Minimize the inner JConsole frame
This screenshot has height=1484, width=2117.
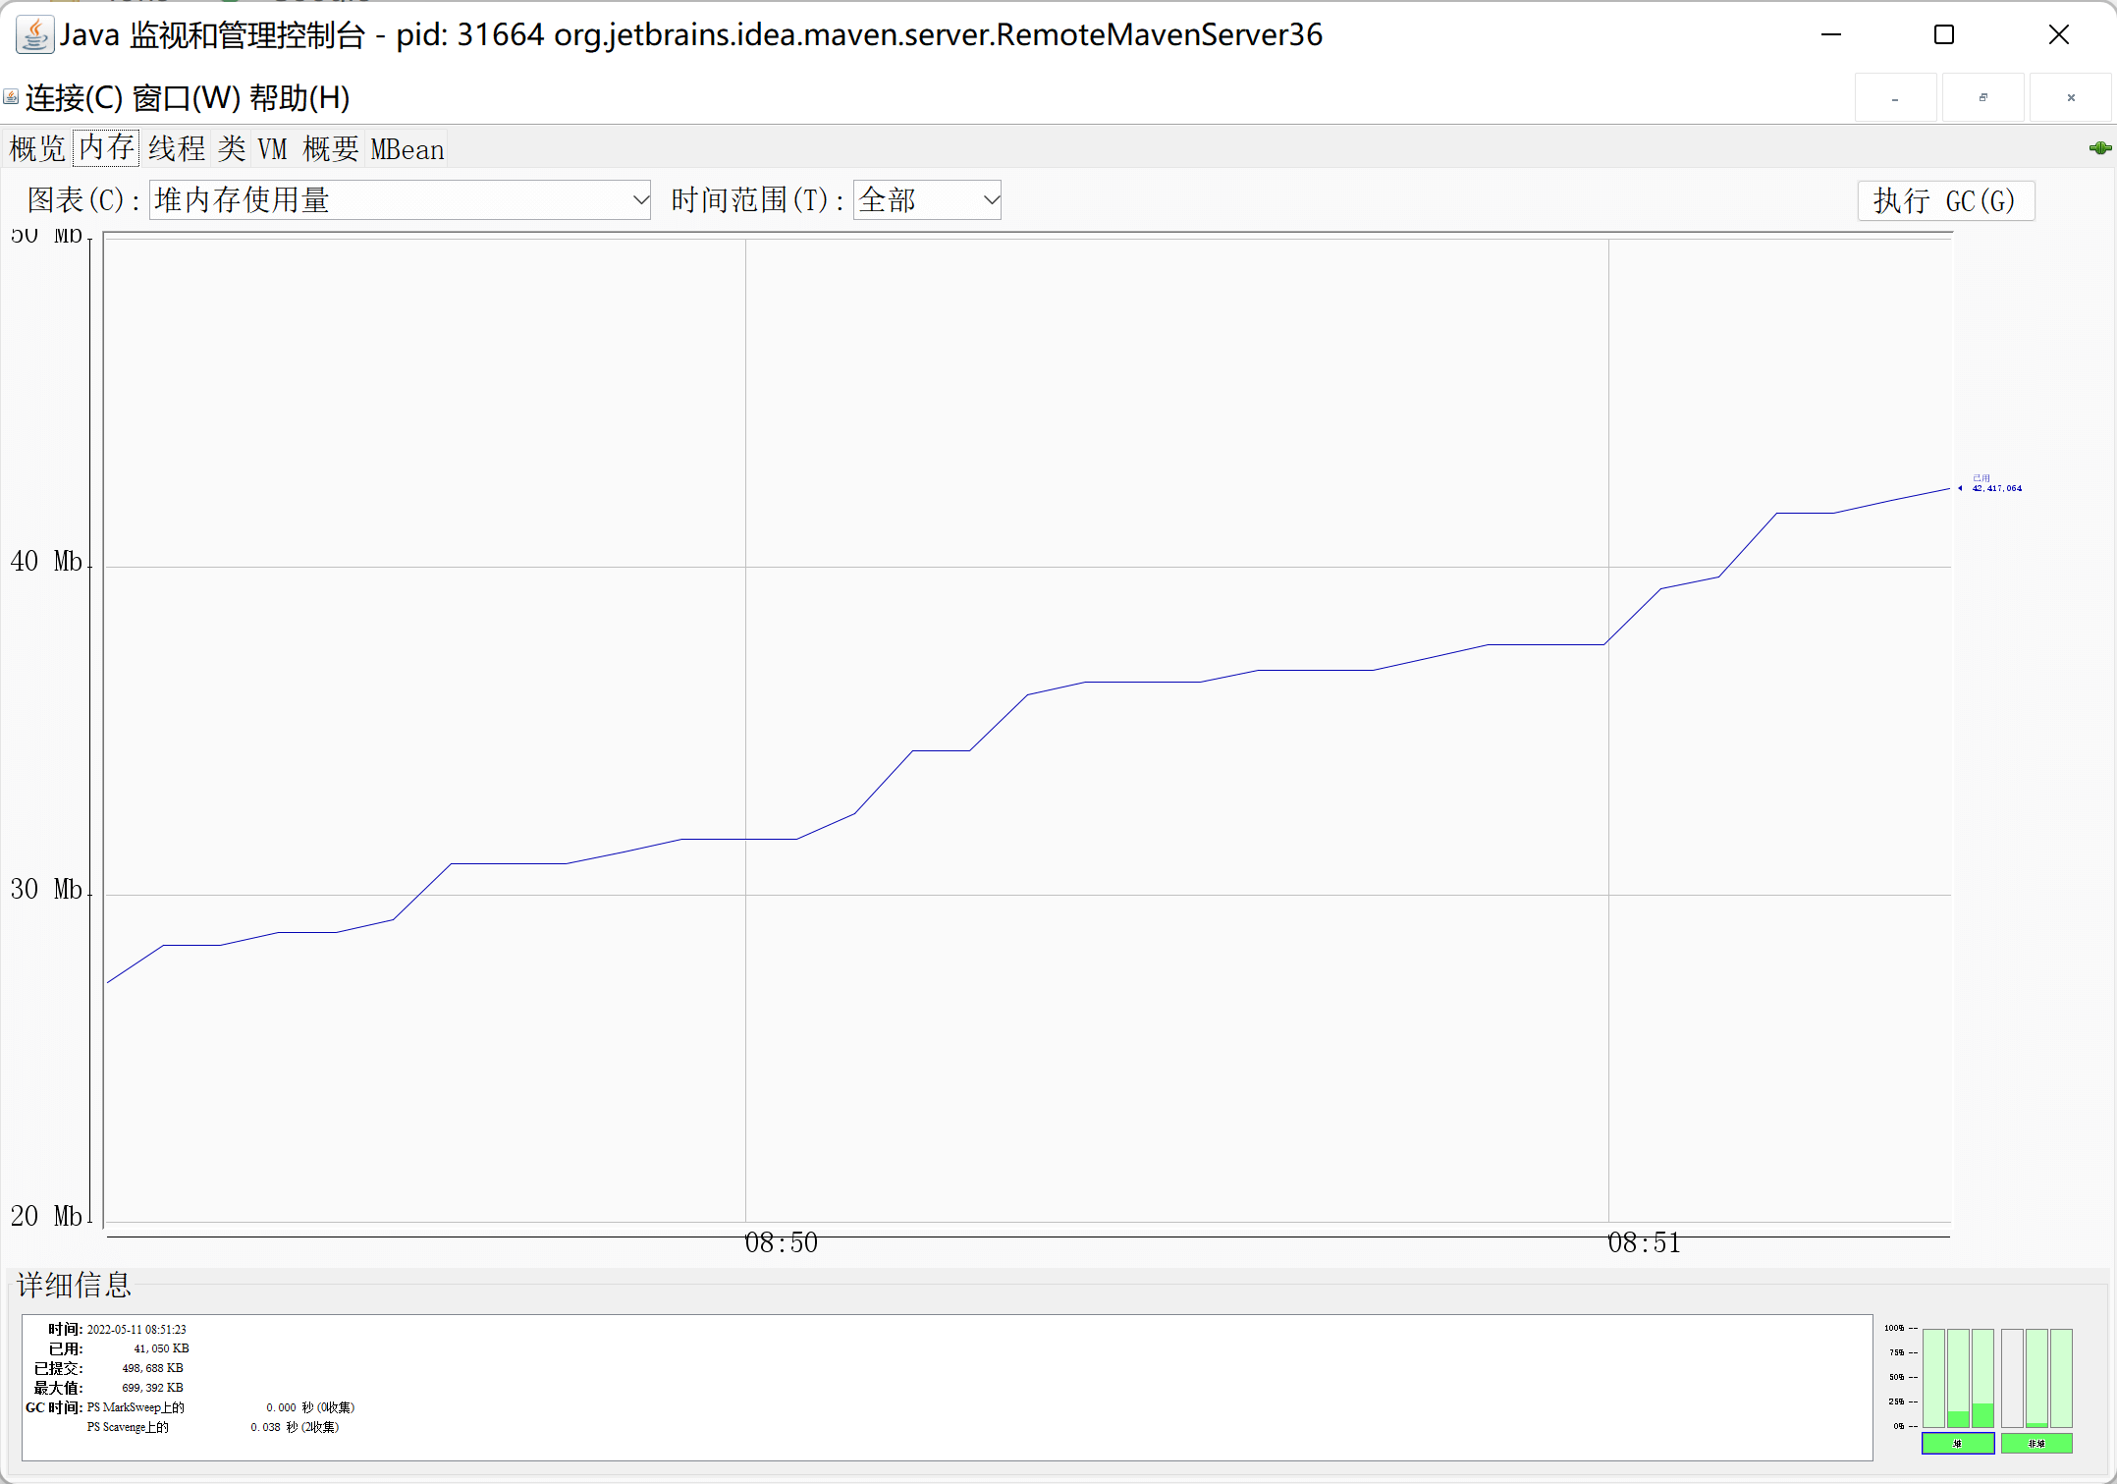pyautogui.click(x=1895, y=98)
